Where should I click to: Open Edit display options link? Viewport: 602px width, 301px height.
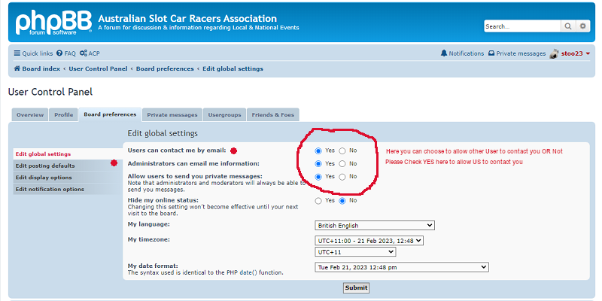click(x=44, y=178)
